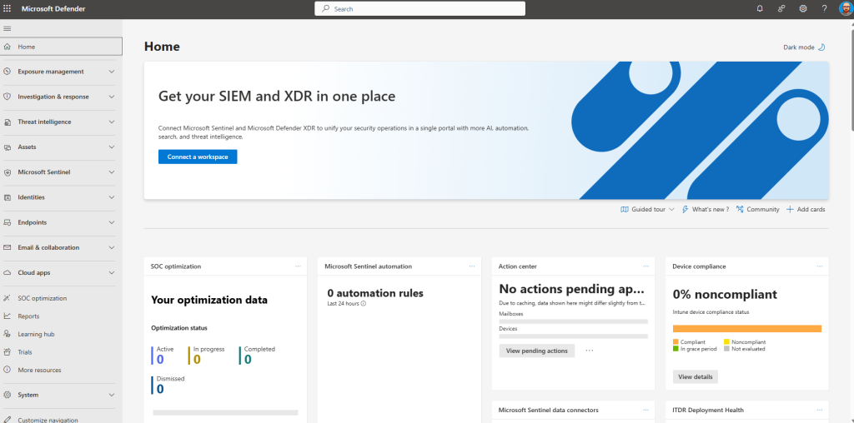
Task: Open help question mark icon
Action: point(824,8)
